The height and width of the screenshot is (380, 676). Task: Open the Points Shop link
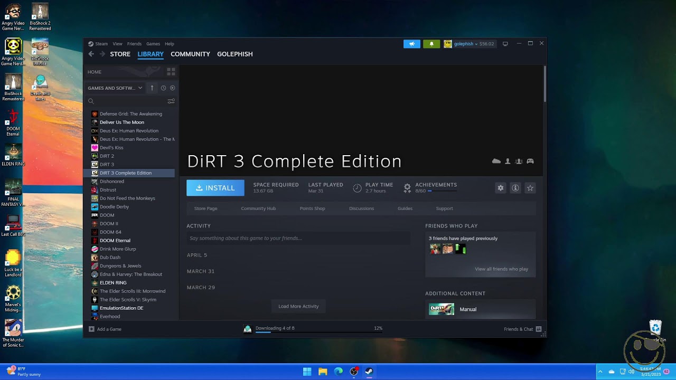(312, 208)
